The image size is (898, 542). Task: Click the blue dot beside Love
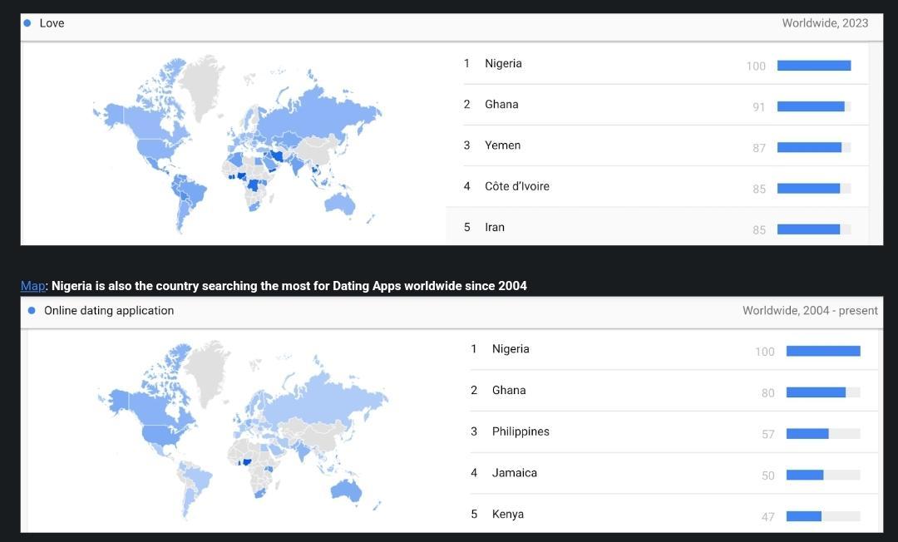click(x=27, y=23)
